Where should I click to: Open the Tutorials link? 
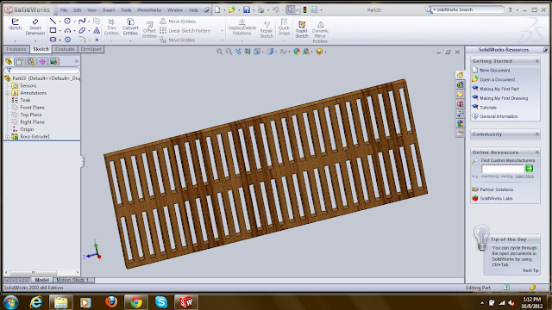(x=488, y=108)
